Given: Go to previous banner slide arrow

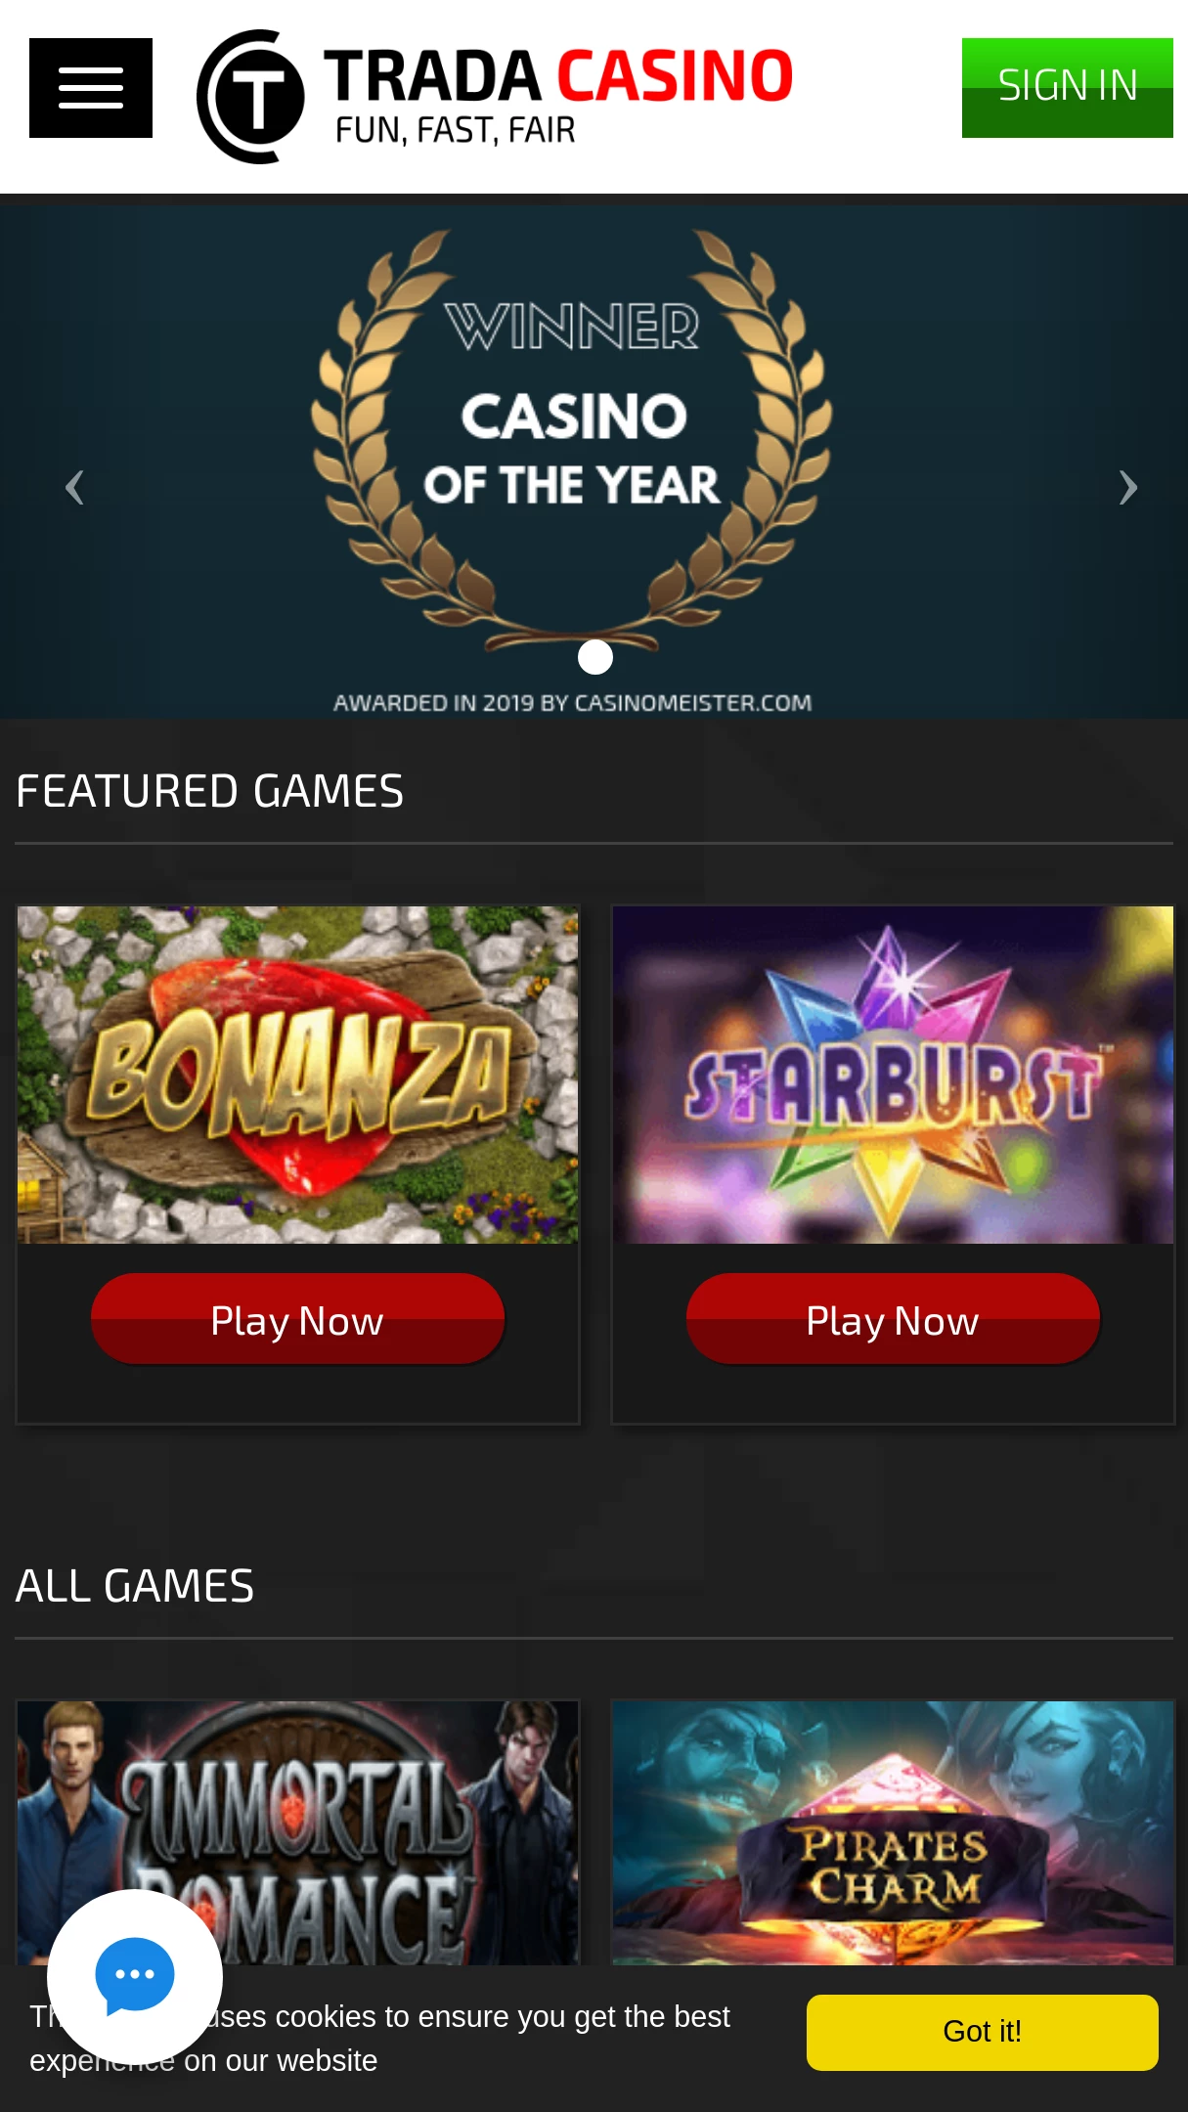Looking at the screenshot, I should [x=74, y=487].
